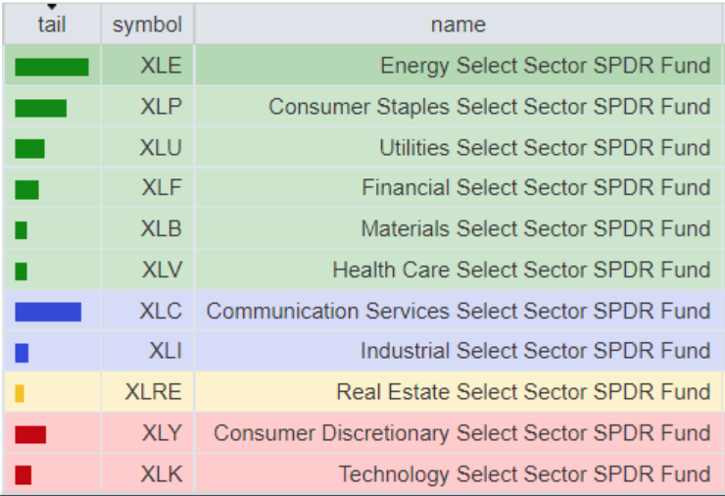Open Energy Select Sector SPDR Fund row
The height and width of the screenshot is (496, 725).
pyautogui.click(x=545, y=66)
